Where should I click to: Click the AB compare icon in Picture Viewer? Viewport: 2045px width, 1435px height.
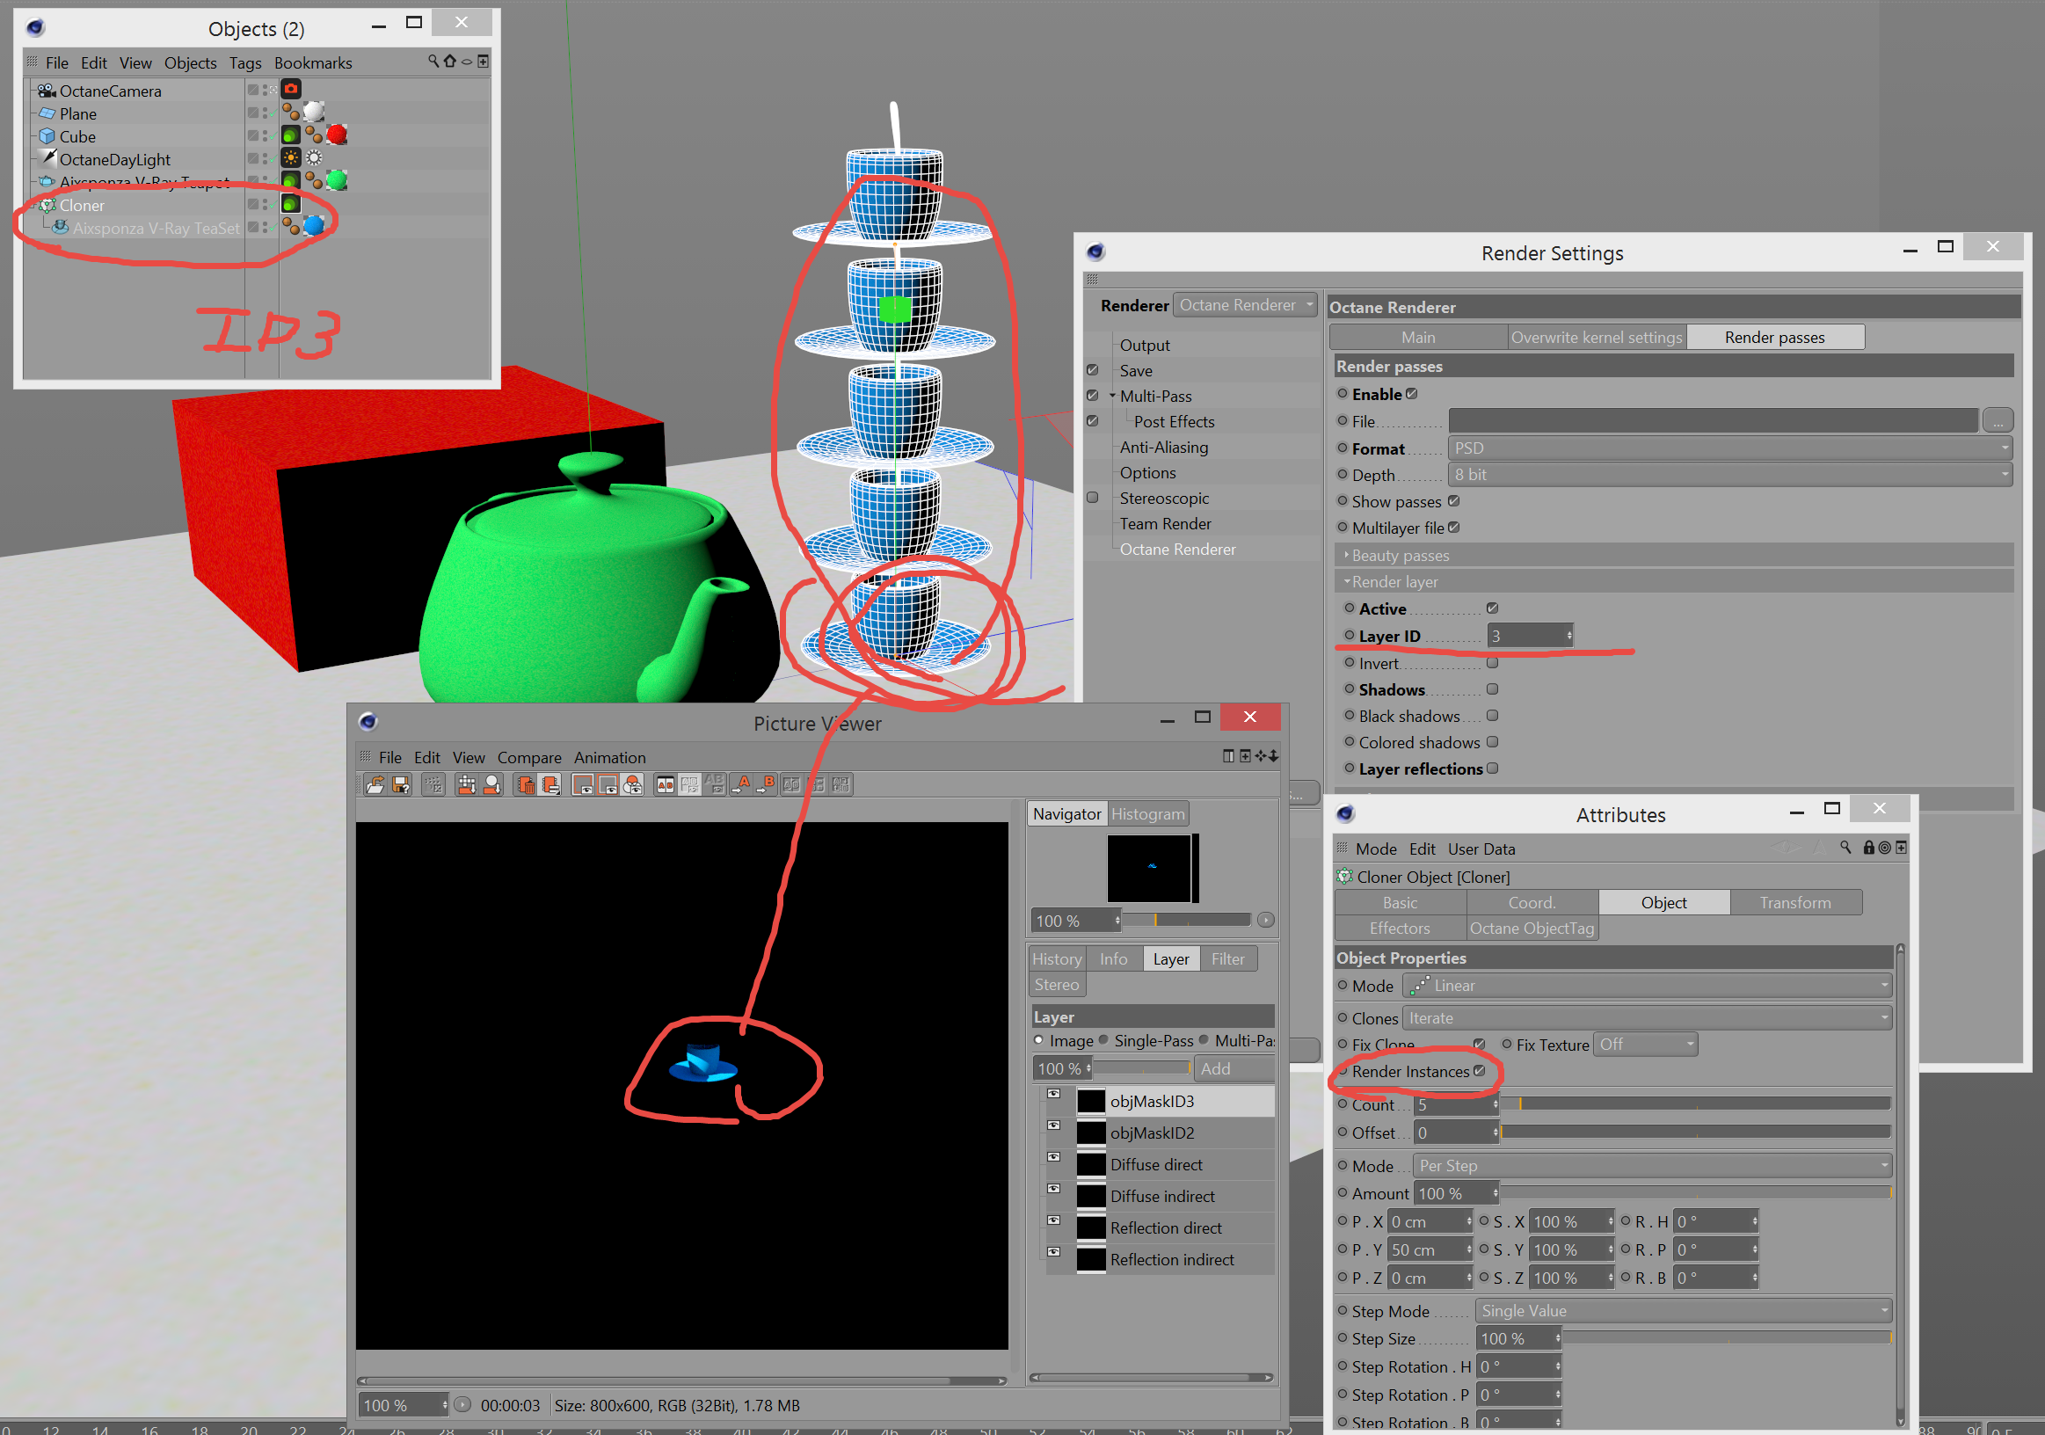point(665,784)
